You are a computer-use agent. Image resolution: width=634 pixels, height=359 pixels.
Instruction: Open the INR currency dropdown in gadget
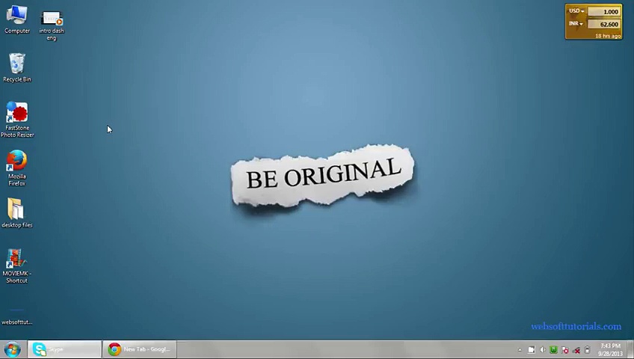pos(576,24)
